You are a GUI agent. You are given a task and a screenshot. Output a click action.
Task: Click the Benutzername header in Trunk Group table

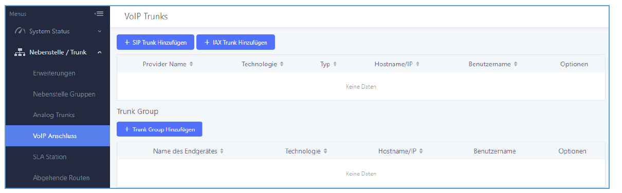point(495,151)
